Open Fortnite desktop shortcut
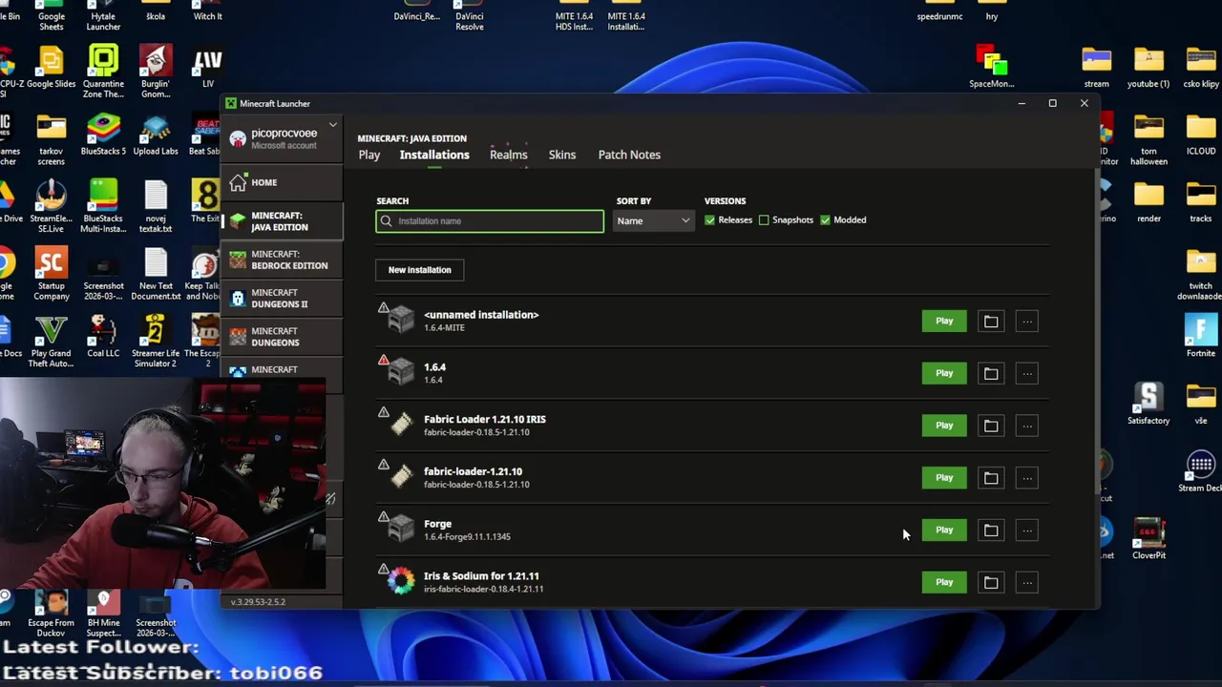The width and height of the screenshot is (1222, 687). [x=1200, y=336]
